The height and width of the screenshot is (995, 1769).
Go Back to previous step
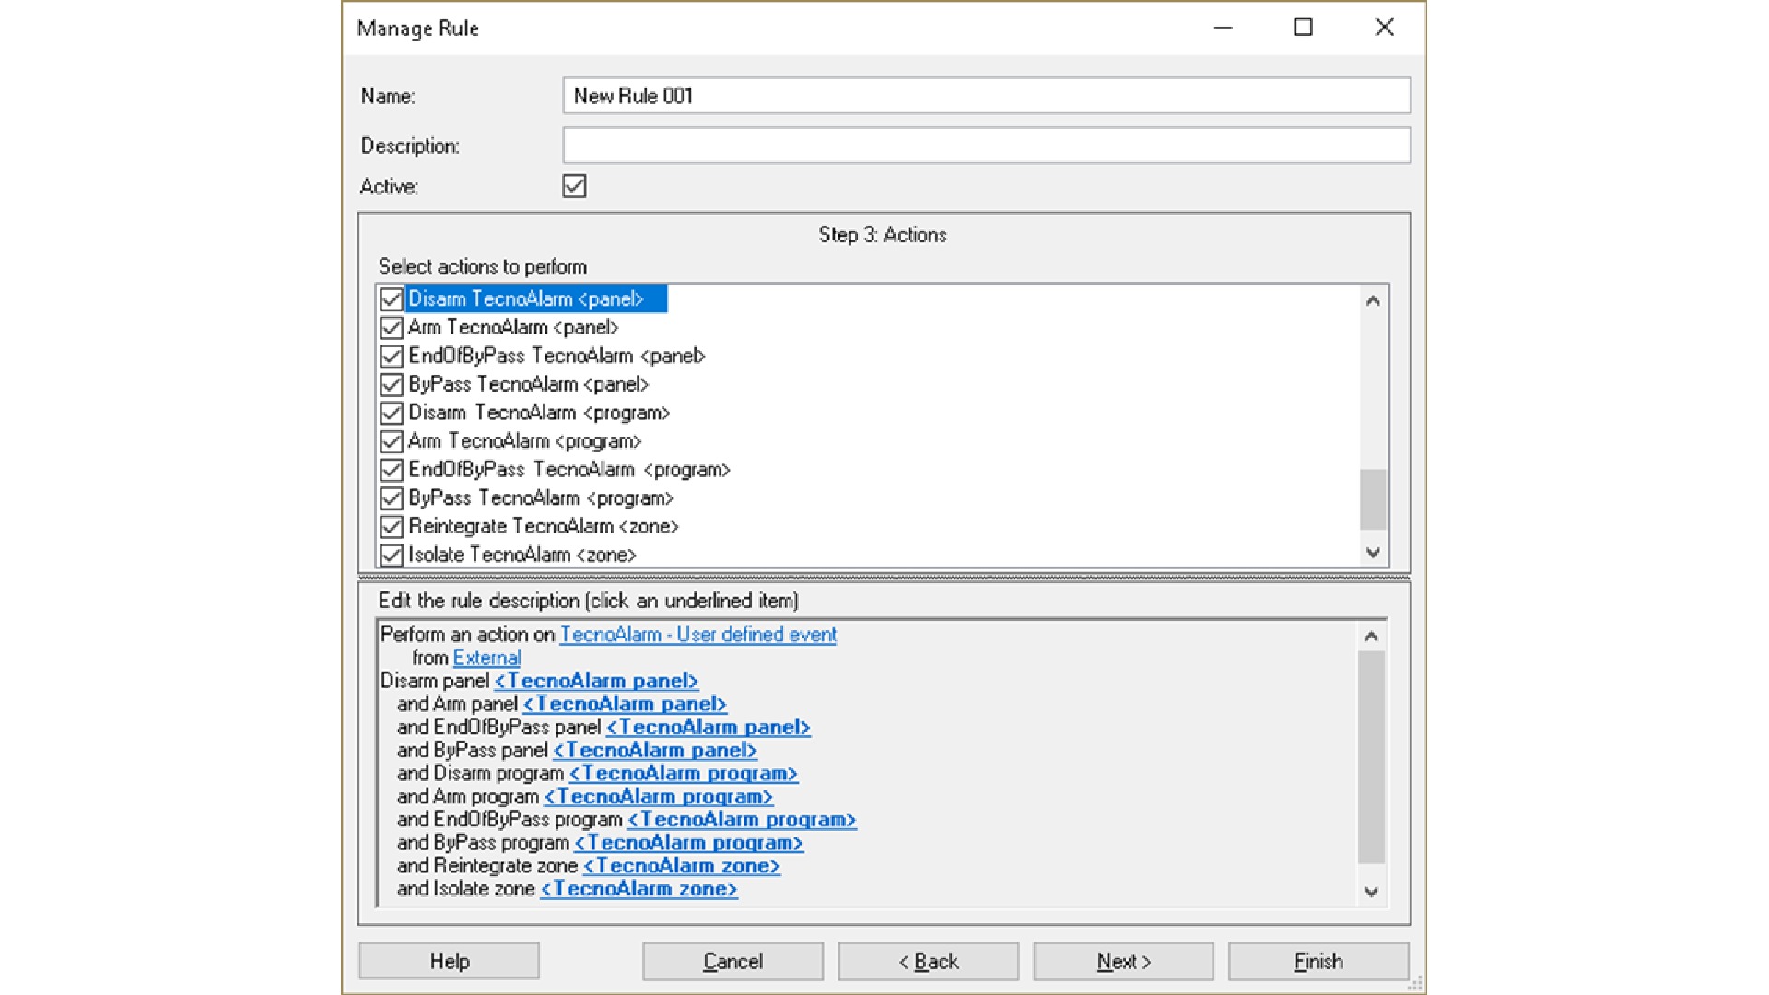(x=928, y=961)
